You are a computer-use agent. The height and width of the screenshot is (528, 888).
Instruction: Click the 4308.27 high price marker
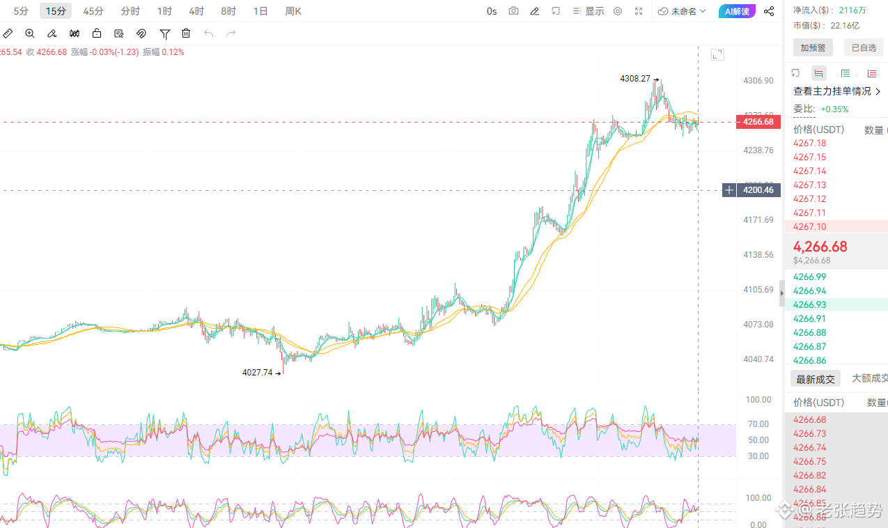point(635,79)
